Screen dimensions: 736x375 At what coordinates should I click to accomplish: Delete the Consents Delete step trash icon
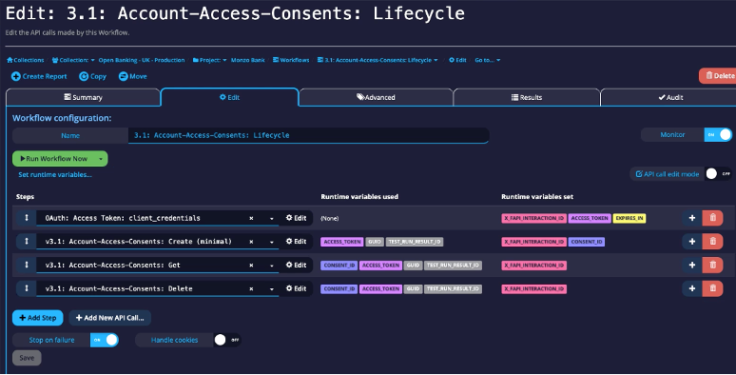pyautogui.click(x=712, y=288)
